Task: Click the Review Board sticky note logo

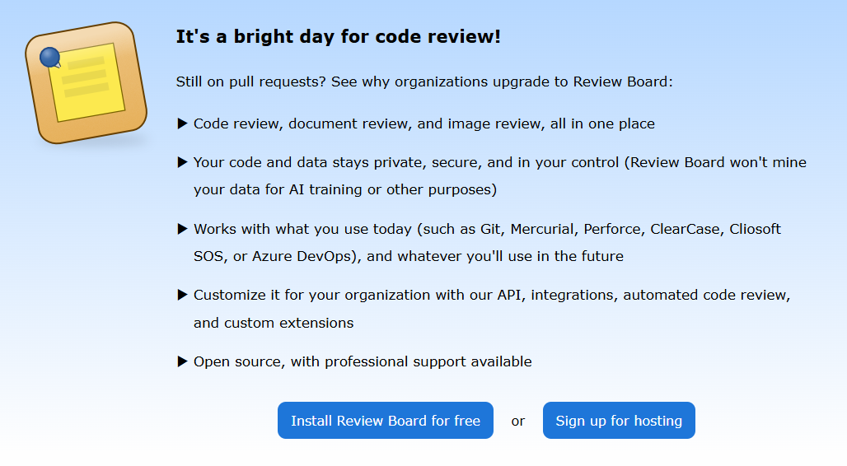Action: click(87, 82)
